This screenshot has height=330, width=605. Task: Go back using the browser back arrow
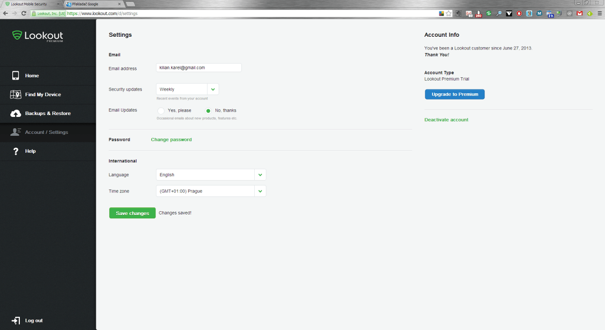pyautogui.click(x=5, y=14)
